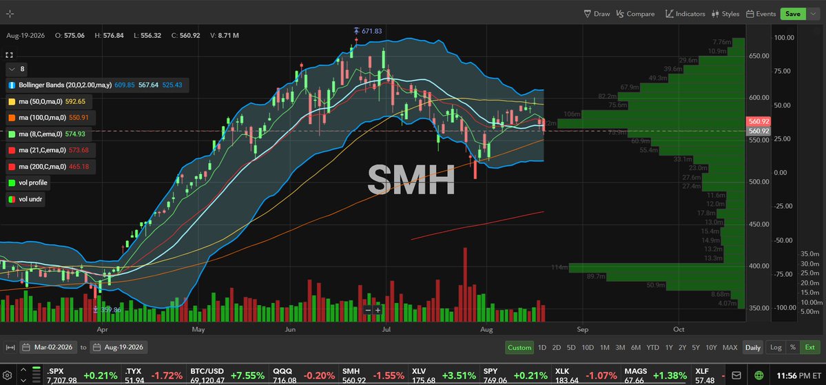Open the end date picker Aug-19-2026

119,347
